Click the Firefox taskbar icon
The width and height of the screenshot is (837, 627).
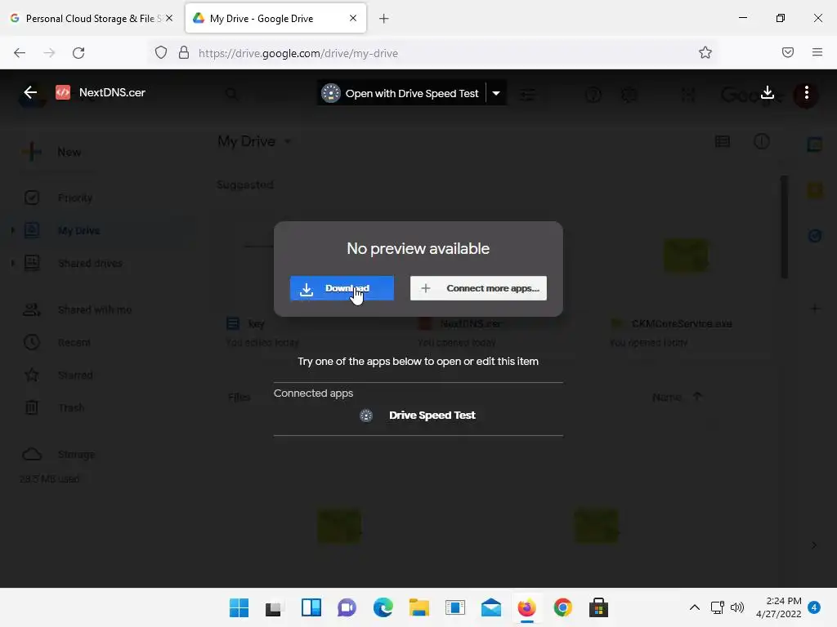[x=527, y=607]
